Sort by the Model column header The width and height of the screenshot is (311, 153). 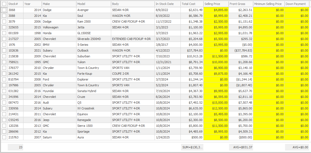tap(94, 4)
